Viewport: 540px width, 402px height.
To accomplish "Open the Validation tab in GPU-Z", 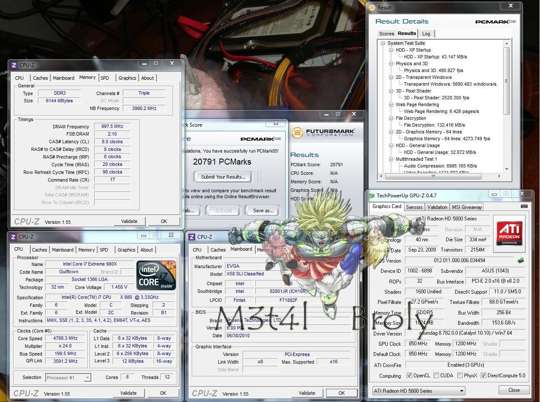I will click(437, 207).
